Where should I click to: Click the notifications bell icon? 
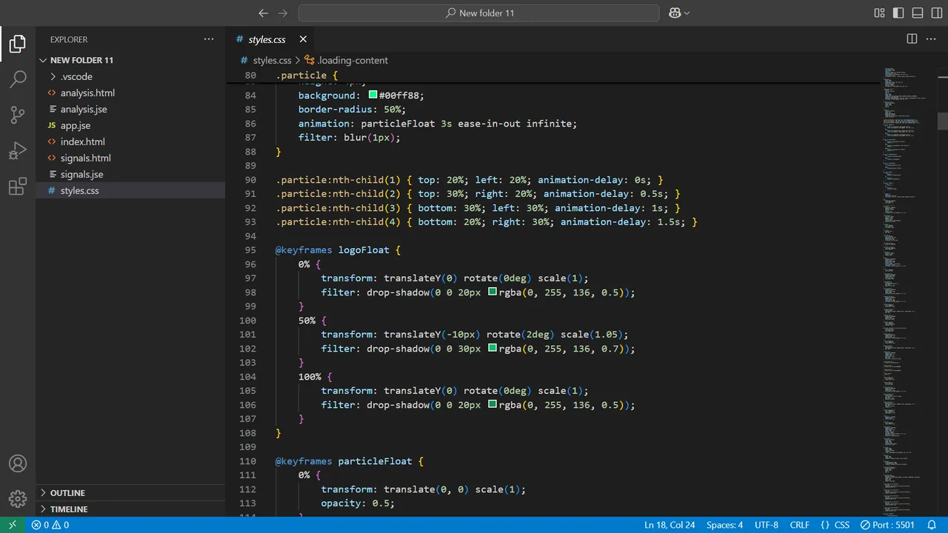tap(932, 525)
